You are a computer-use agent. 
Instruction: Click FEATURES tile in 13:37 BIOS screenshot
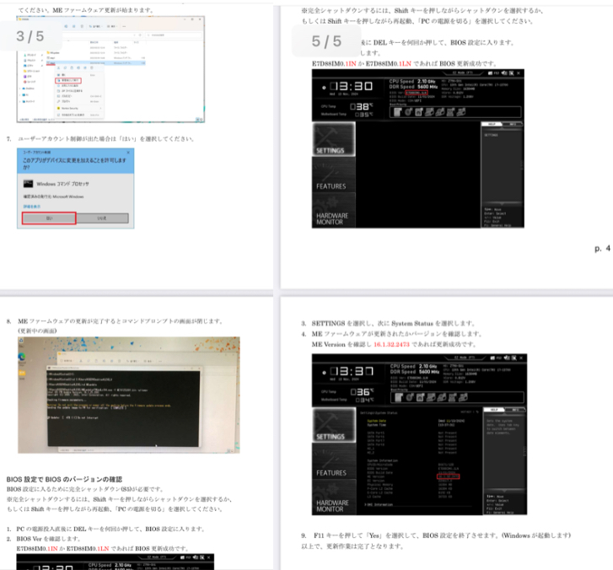[x=334, y=461]
